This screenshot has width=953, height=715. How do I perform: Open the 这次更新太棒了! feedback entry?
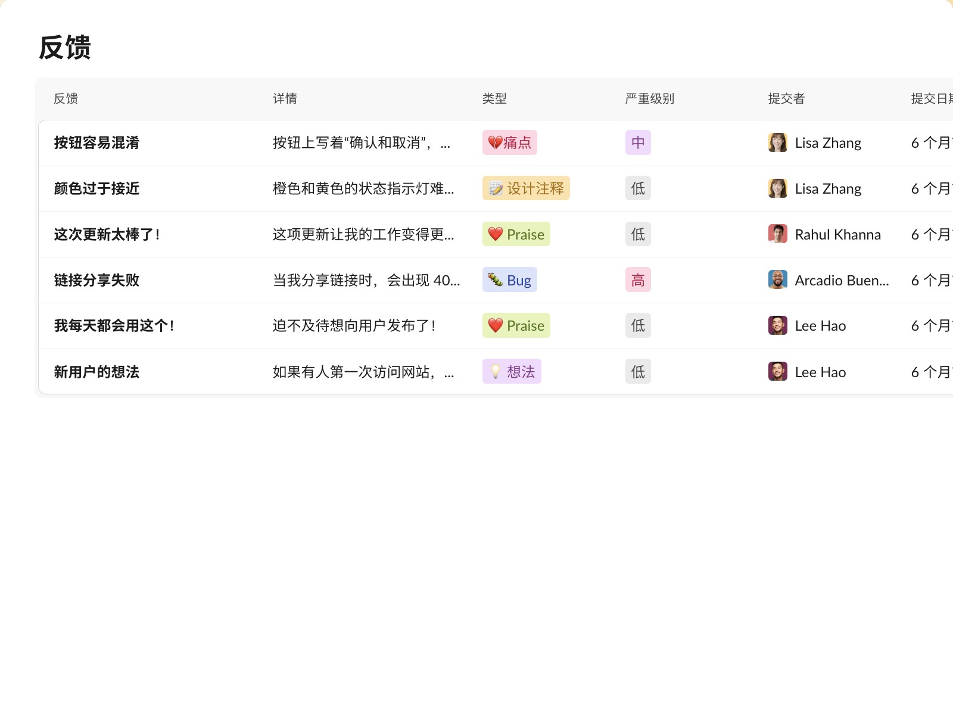coord(107,234)
